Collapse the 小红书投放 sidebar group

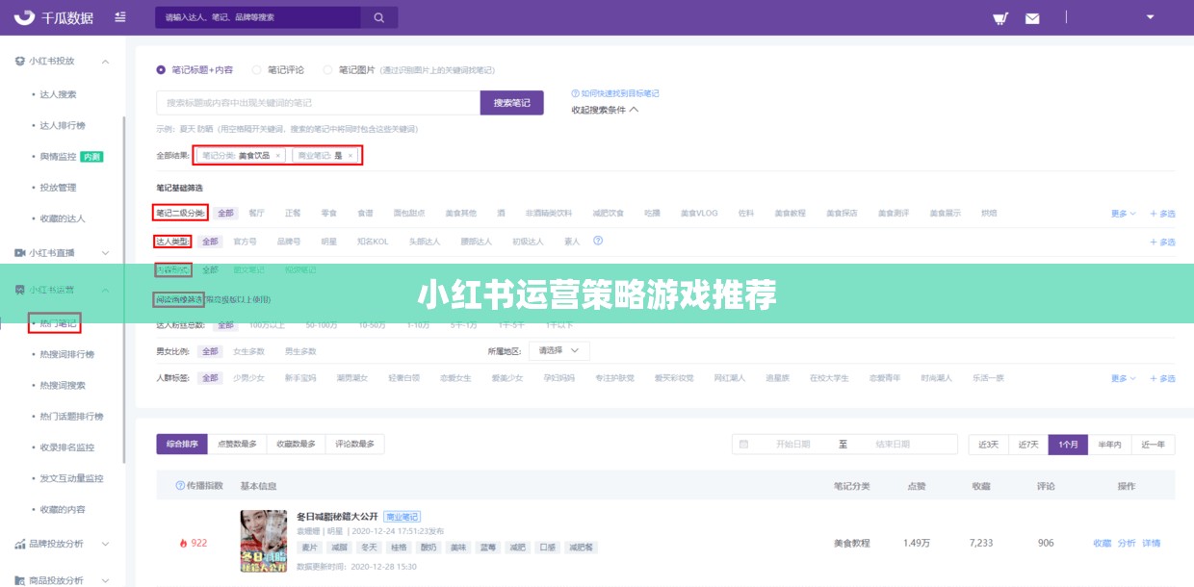[105, 61]
